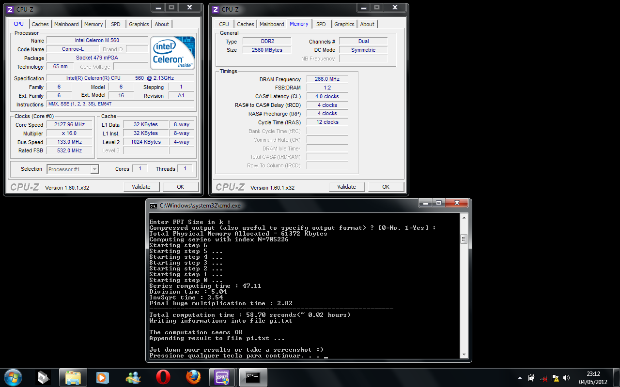Click Core Speed value 2127.96 MHz
The image size is (620, 387).
tap(69, 125)
